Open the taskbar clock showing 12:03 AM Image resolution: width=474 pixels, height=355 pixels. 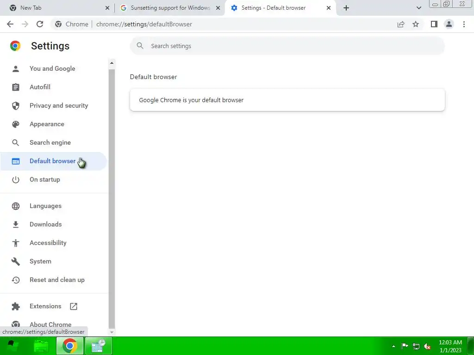point(450,346)
